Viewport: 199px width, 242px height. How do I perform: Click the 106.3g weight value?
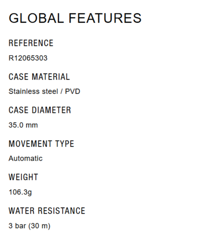pyautogui.click(x=20, y=192)
